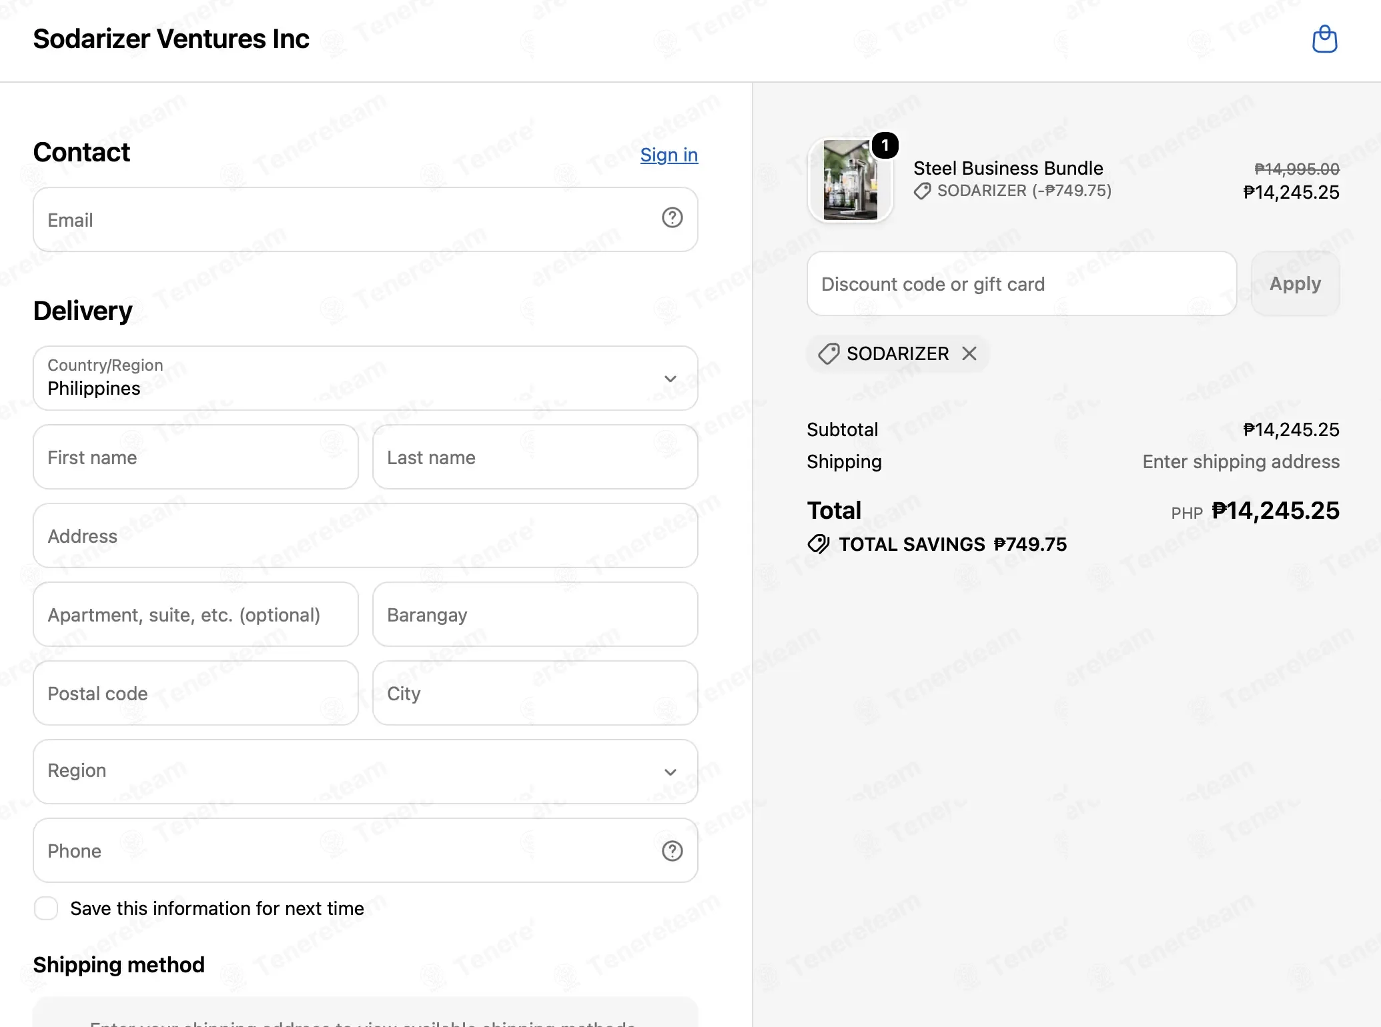The image size is (1381, 1027).
Task: Click the strikethrough price ₱14,995.00
Action: coord(1296,169)
